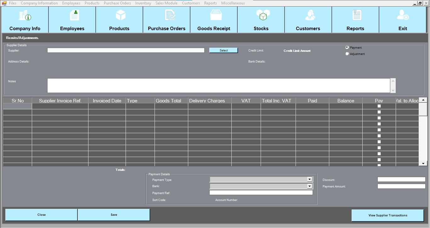430x228 pixels.
Task: Click the Select supplier button
Action: pyautogui.click(x=223, y=50)
